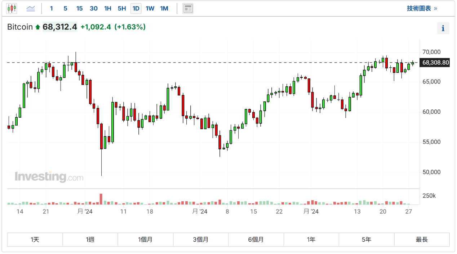Select the 5 minute interval
The width and height of the screenshot is (457, 254).
click(x=65, y=8)
